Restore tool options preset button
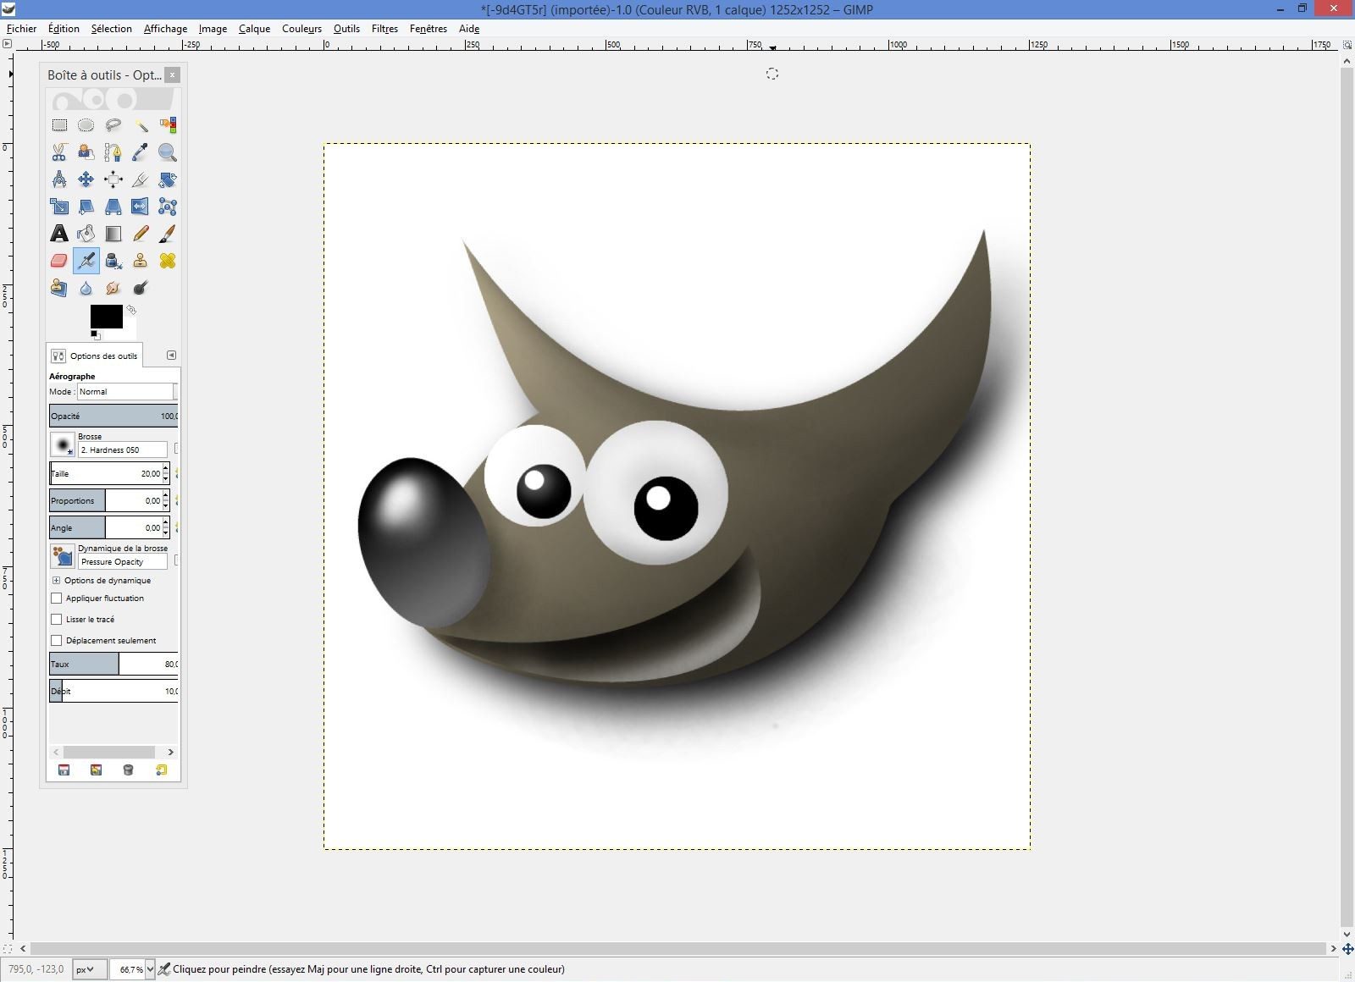The image size is (1355, 982). pyautogui.click(x=96, y=770)
